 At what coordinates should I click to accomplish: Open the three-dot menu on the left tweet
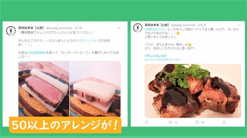coord(119,28)
